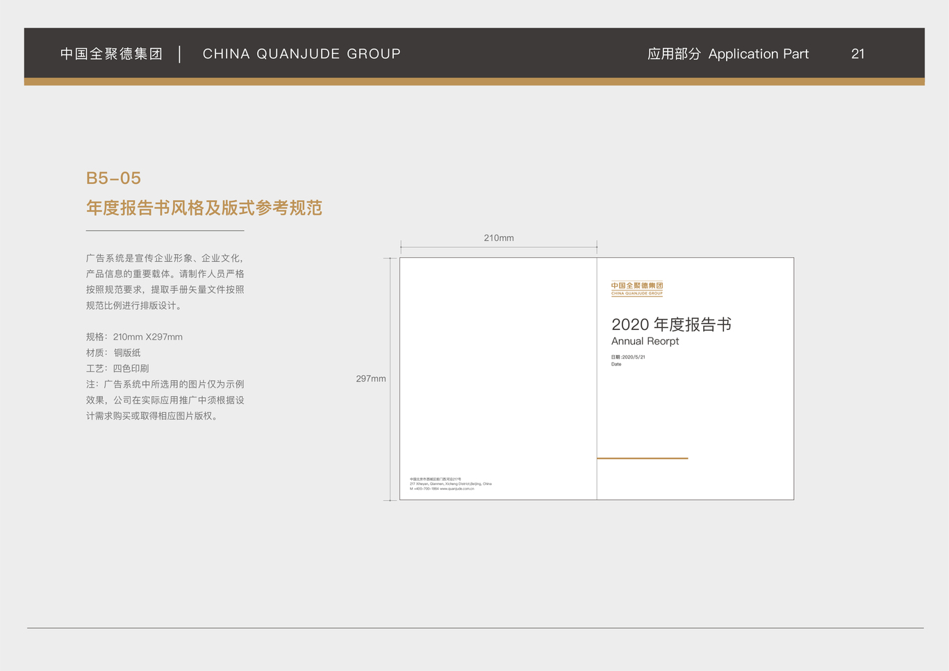The image size is (949, 671).
Task: Click the English address line '217 Xiheyan, Qianmen'
Action: click(x=451, y=483)
